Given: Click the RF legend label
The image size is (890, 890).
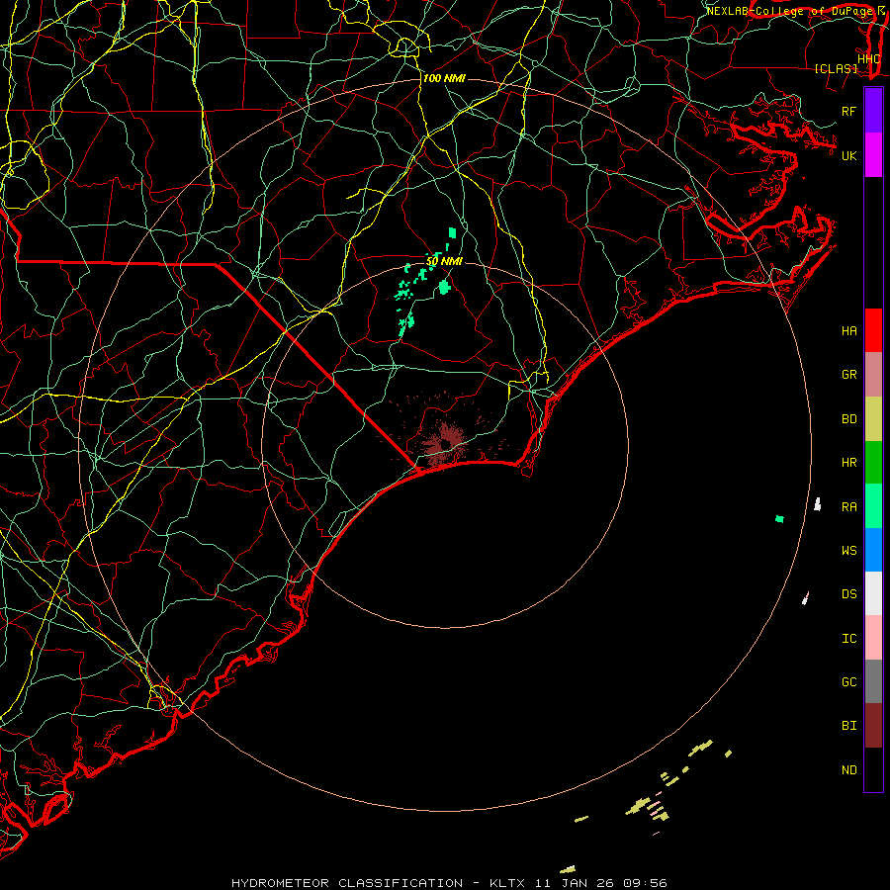Looking at the screenshot, I should pyautogui.click(x=849, y=111).
